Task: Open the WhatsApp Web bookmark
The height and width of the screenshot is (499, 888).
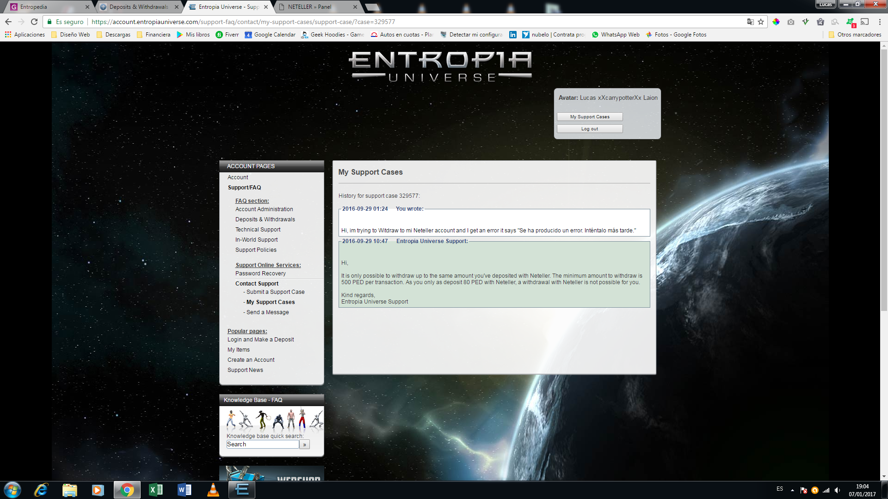Action: pyautogui.click(x=616, y=35)
